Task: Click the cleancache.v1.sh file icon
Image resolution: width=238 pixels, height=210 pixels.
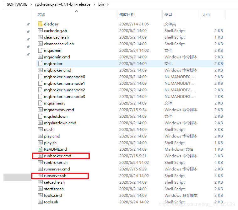Action: [40, 44]
